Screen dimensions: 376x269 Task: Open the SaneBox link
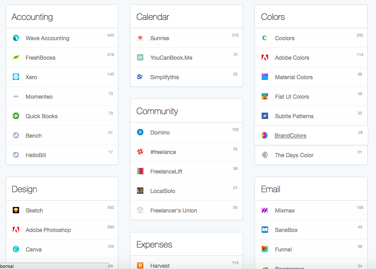[x=286, y=230]
